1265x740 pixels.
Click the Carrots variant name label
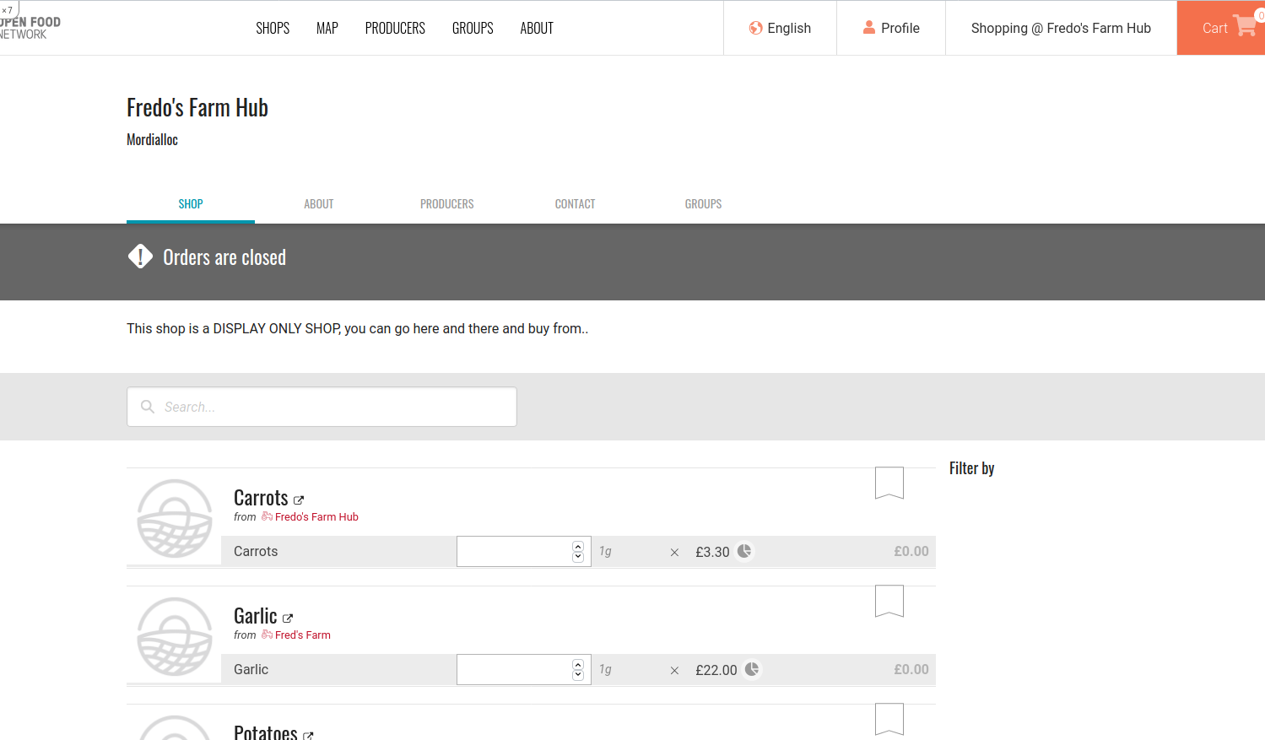256,551
